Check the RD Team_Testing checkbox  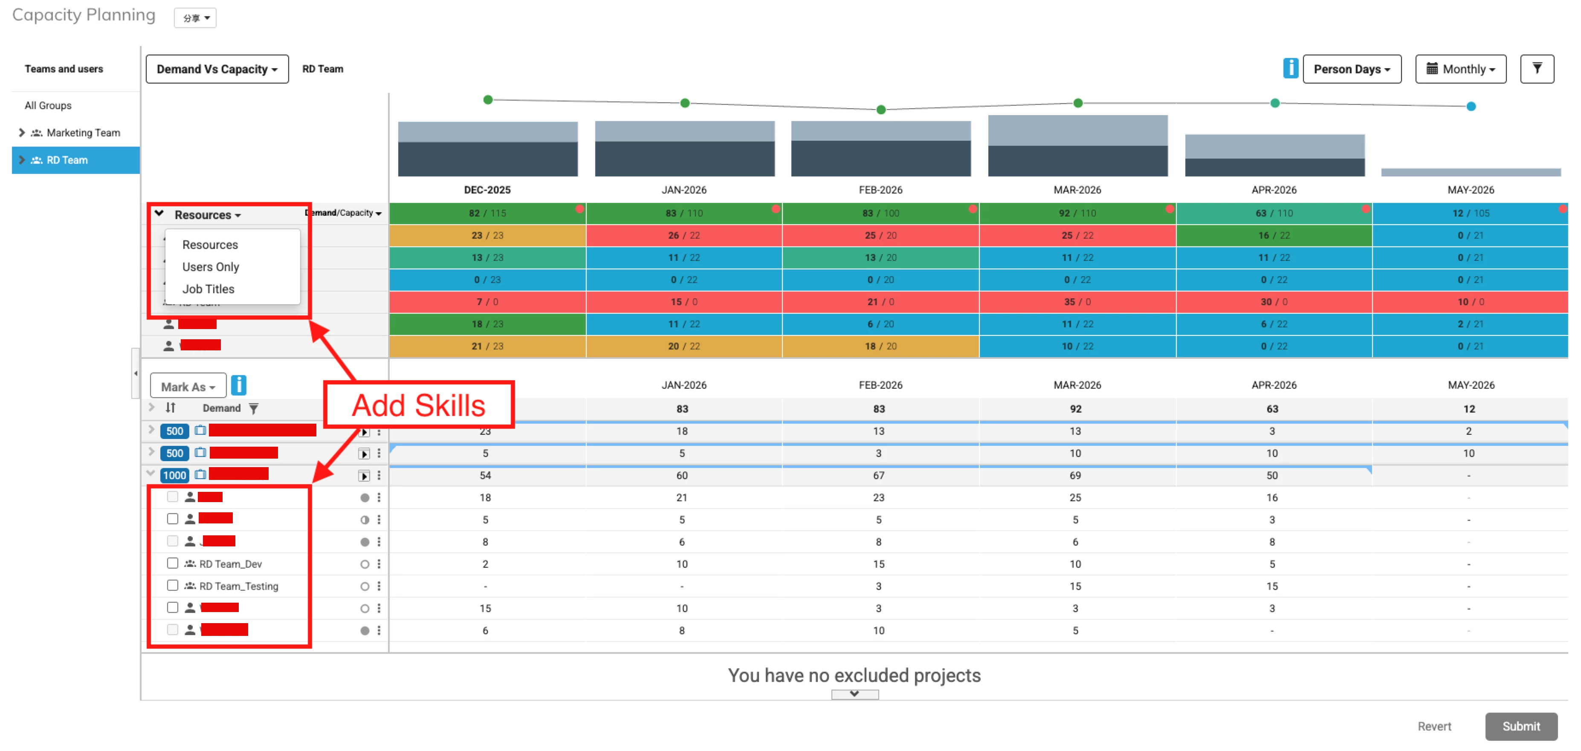tap(172, 585)
